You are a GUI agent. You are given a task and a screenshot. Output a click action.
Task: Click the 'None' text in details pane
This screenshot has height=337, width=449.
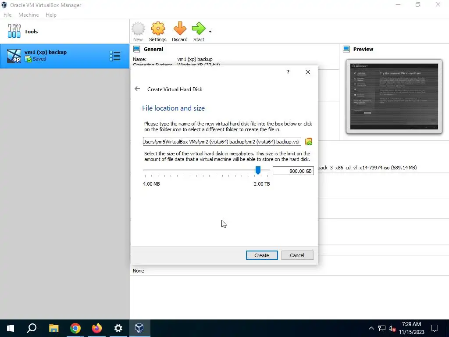[x=138, y=271]
